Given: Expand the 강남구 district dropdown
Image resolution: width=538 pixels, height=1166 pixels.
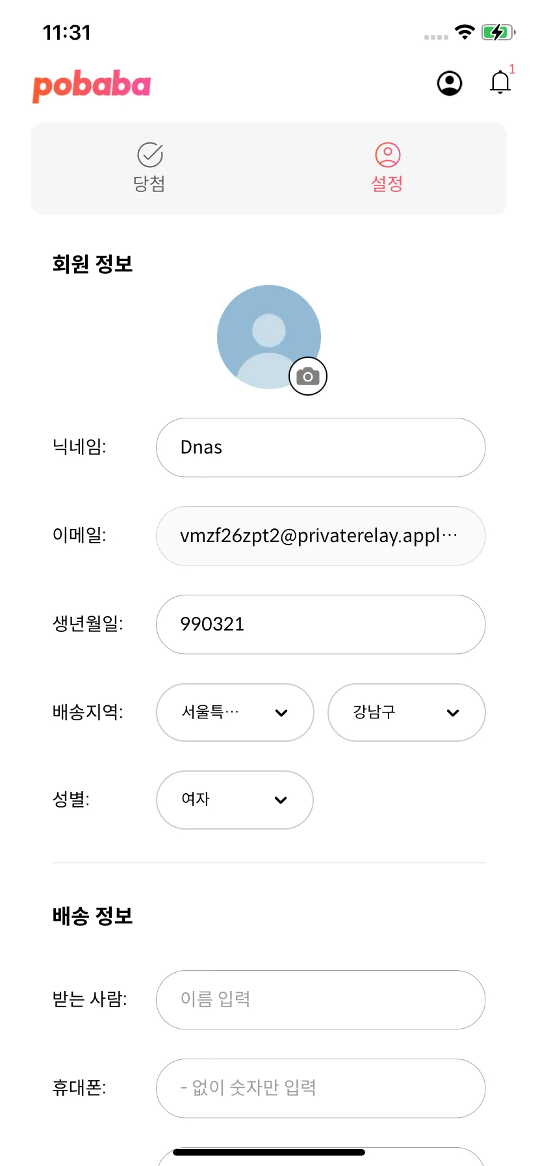Looking at the screenshot, I should [407, 712].
